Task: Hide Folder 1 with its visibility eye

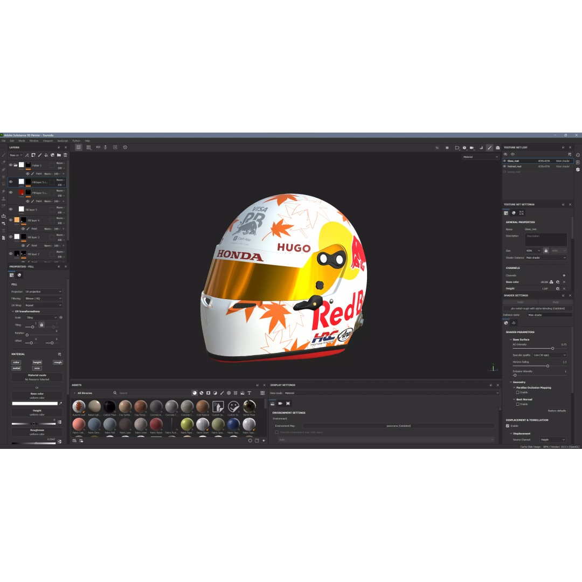Action: coord(11,165)
